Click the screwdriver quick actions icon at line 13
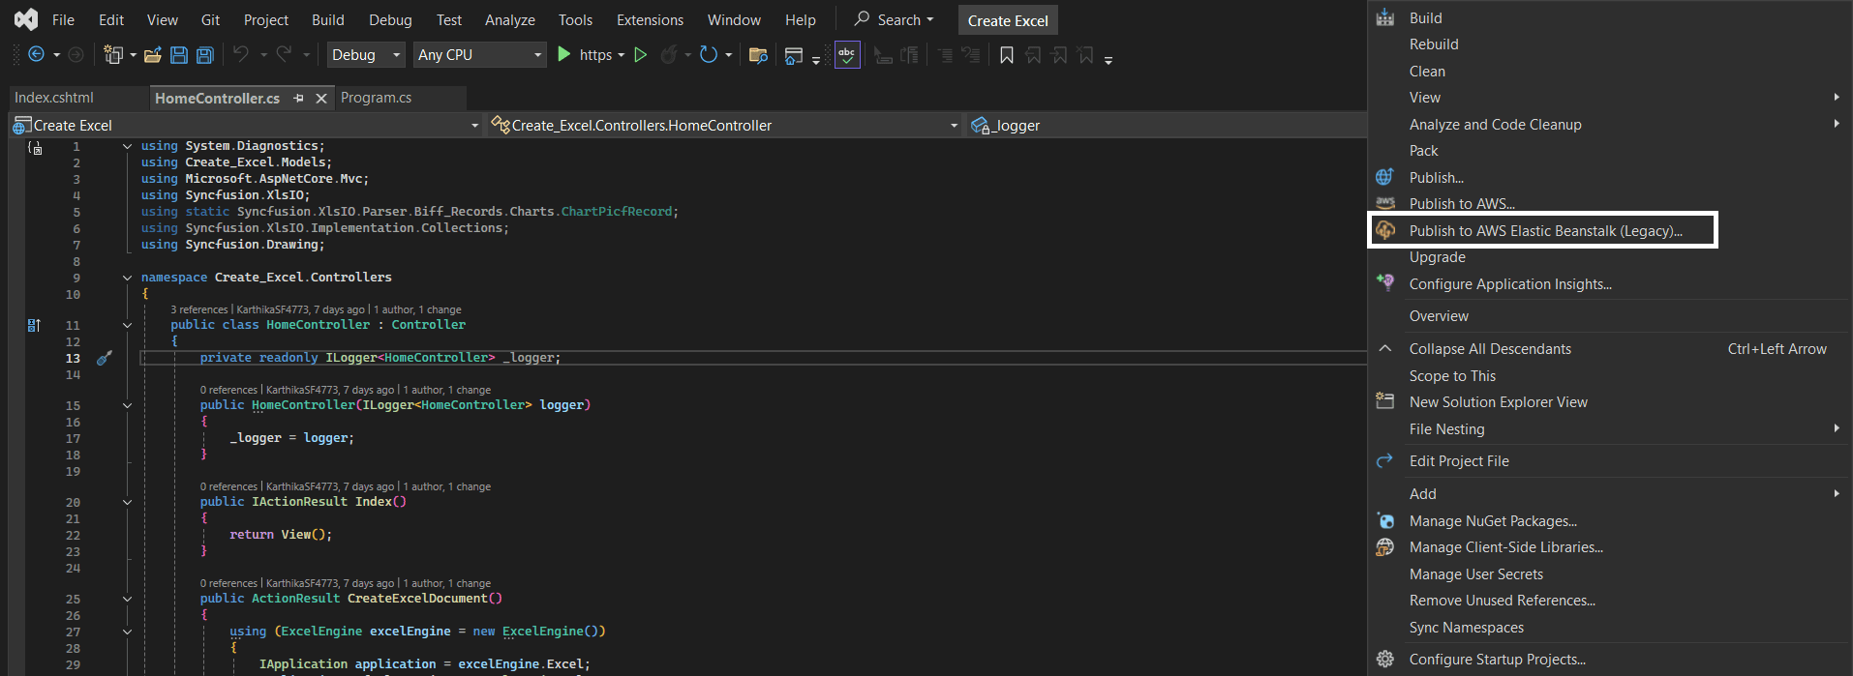This screenshot has width=1853, height=676. [x=105, y=358]
